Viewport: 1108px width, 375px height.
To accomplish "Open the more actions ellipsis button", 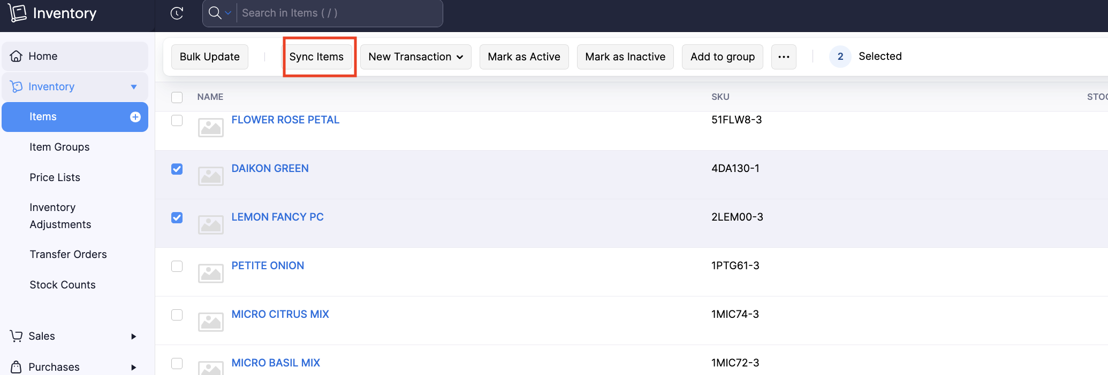I will coord(784,57).
